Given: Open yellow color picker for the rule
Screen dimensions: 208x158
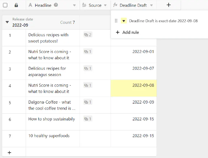Looking at the screenshot, I should (124, 21).
